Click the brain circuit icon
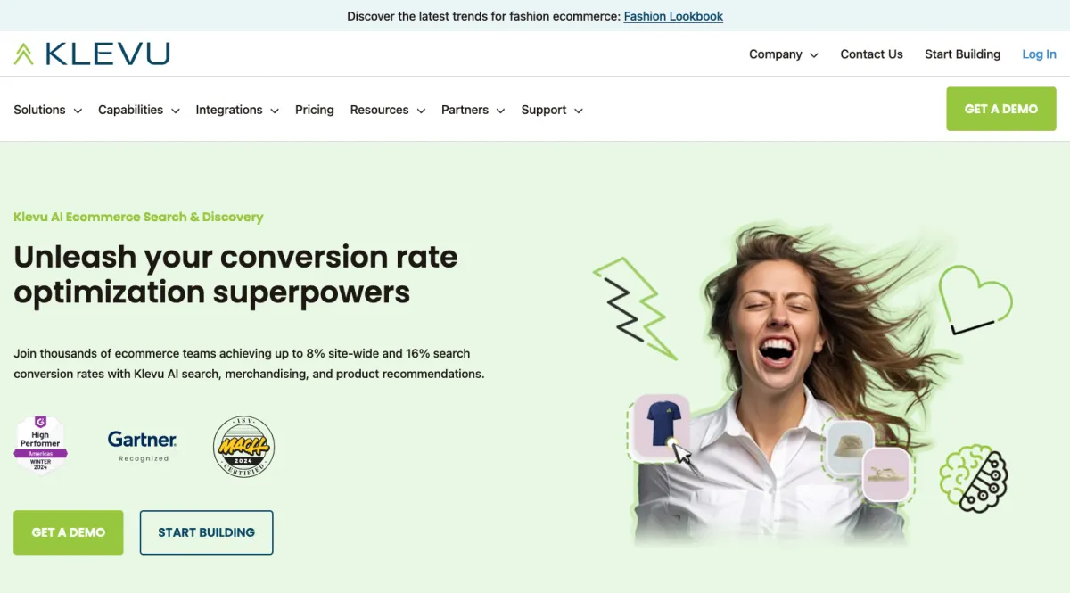The width and height of the screenshot is (1070, 593). point(974,478)
